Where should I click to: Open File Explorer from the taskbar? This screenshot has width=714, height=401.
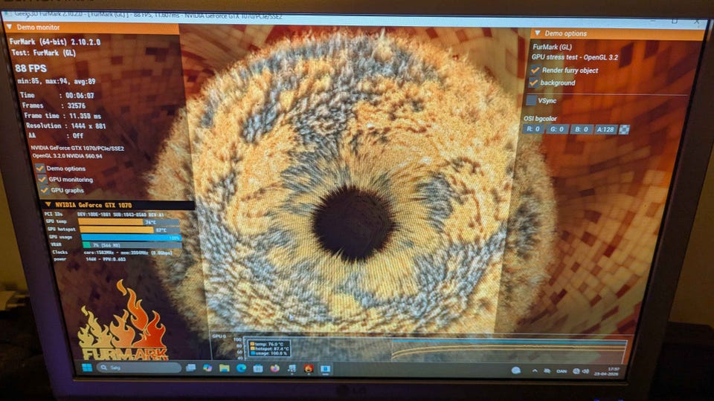(x=224, y=368)
